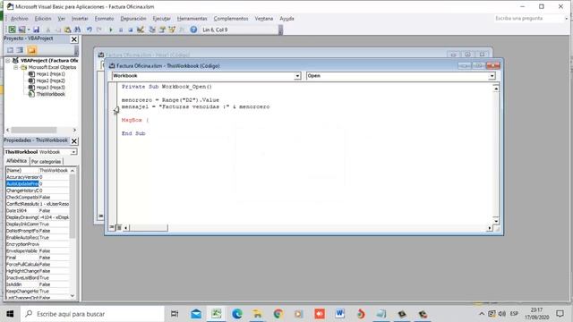Click the Reset (stop) toolbar icon
The width and height of the screenshot is (573, 322).
pyautogui.click(x=131, y=30)
